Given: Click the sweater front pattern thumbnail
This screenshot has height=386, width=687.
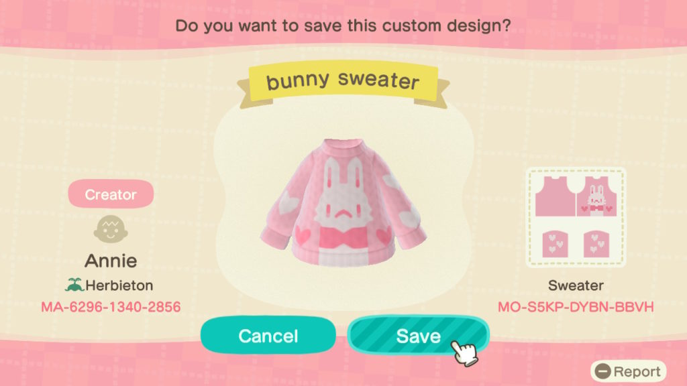Looking at the screenshot, I should click(596, 196).
